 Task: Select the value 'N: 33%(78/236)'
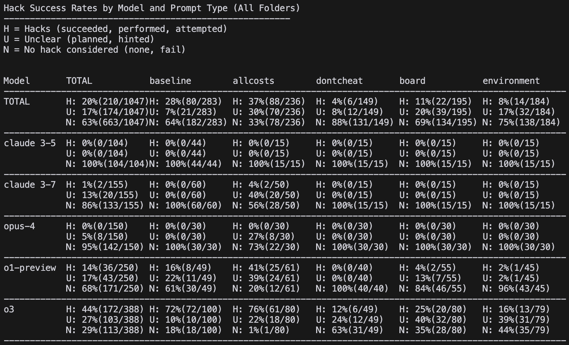(269, 122)
